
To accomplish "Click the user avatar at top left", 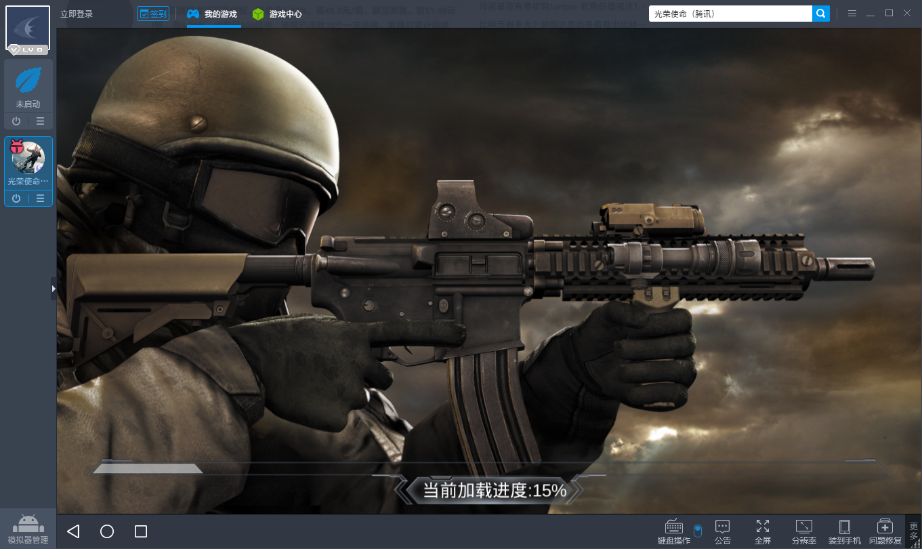I will [x=28, y=28].
